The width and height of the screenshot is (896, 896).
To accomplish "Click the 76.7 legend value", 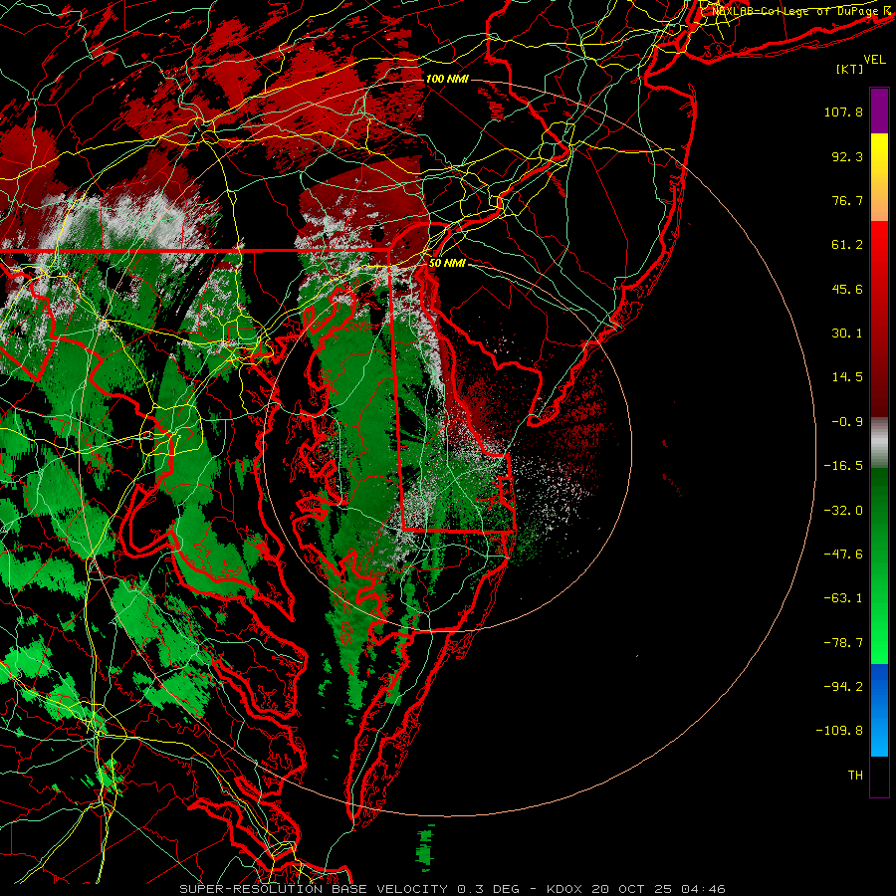I will (847, 200).
